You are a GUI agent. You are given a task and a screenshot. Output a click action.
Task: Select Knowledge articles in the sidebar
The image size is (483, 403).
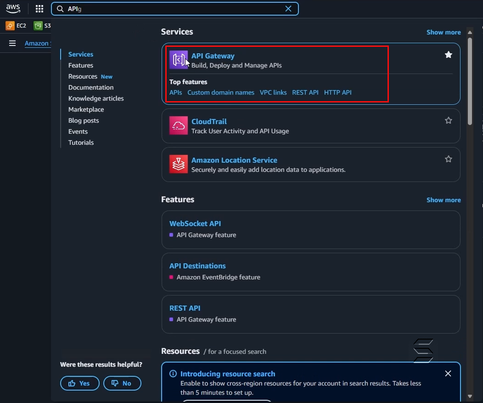(96, 98)
